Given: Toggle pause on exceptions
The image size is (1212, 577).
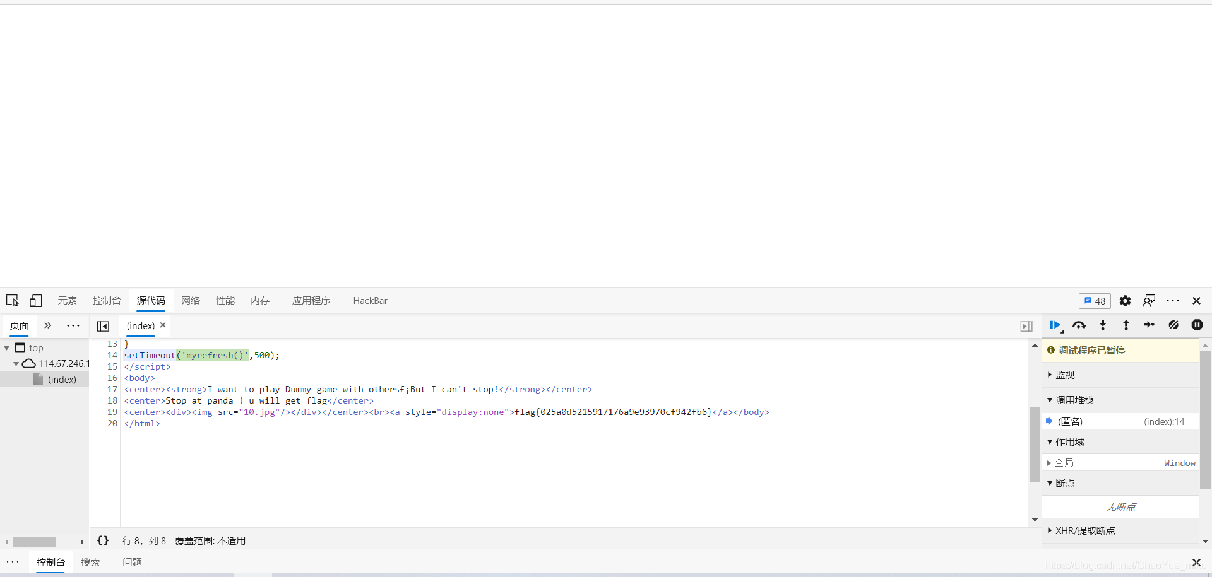Looking at the screenshot, I should point(1197,325).
